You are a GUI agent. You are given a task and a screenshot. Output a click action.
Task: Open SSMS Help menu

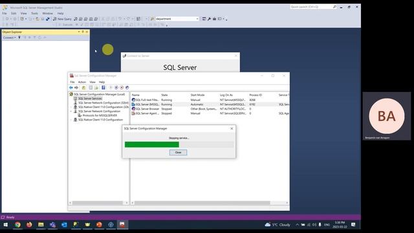[x=60, y=13]
